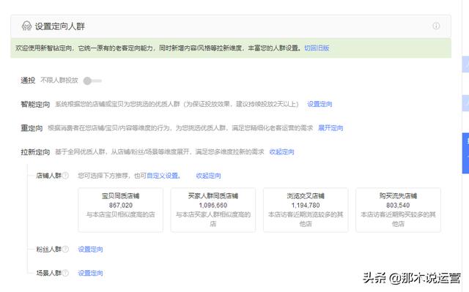Click 设置定向 for 场景人群
Screen dimensions: 469x292
90,273
